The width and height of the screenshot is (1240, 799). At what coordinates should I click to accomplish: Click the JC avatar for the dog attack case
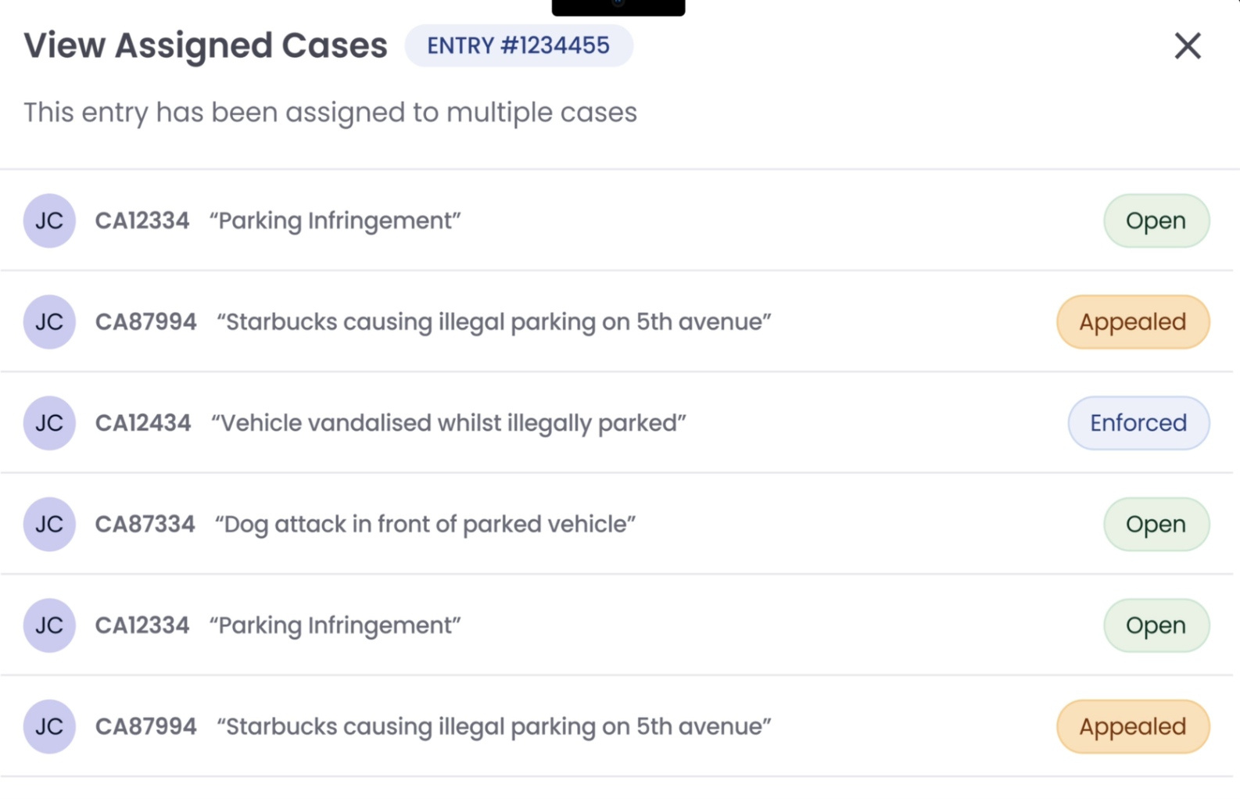pyautogui.click(x=49, y=524)
